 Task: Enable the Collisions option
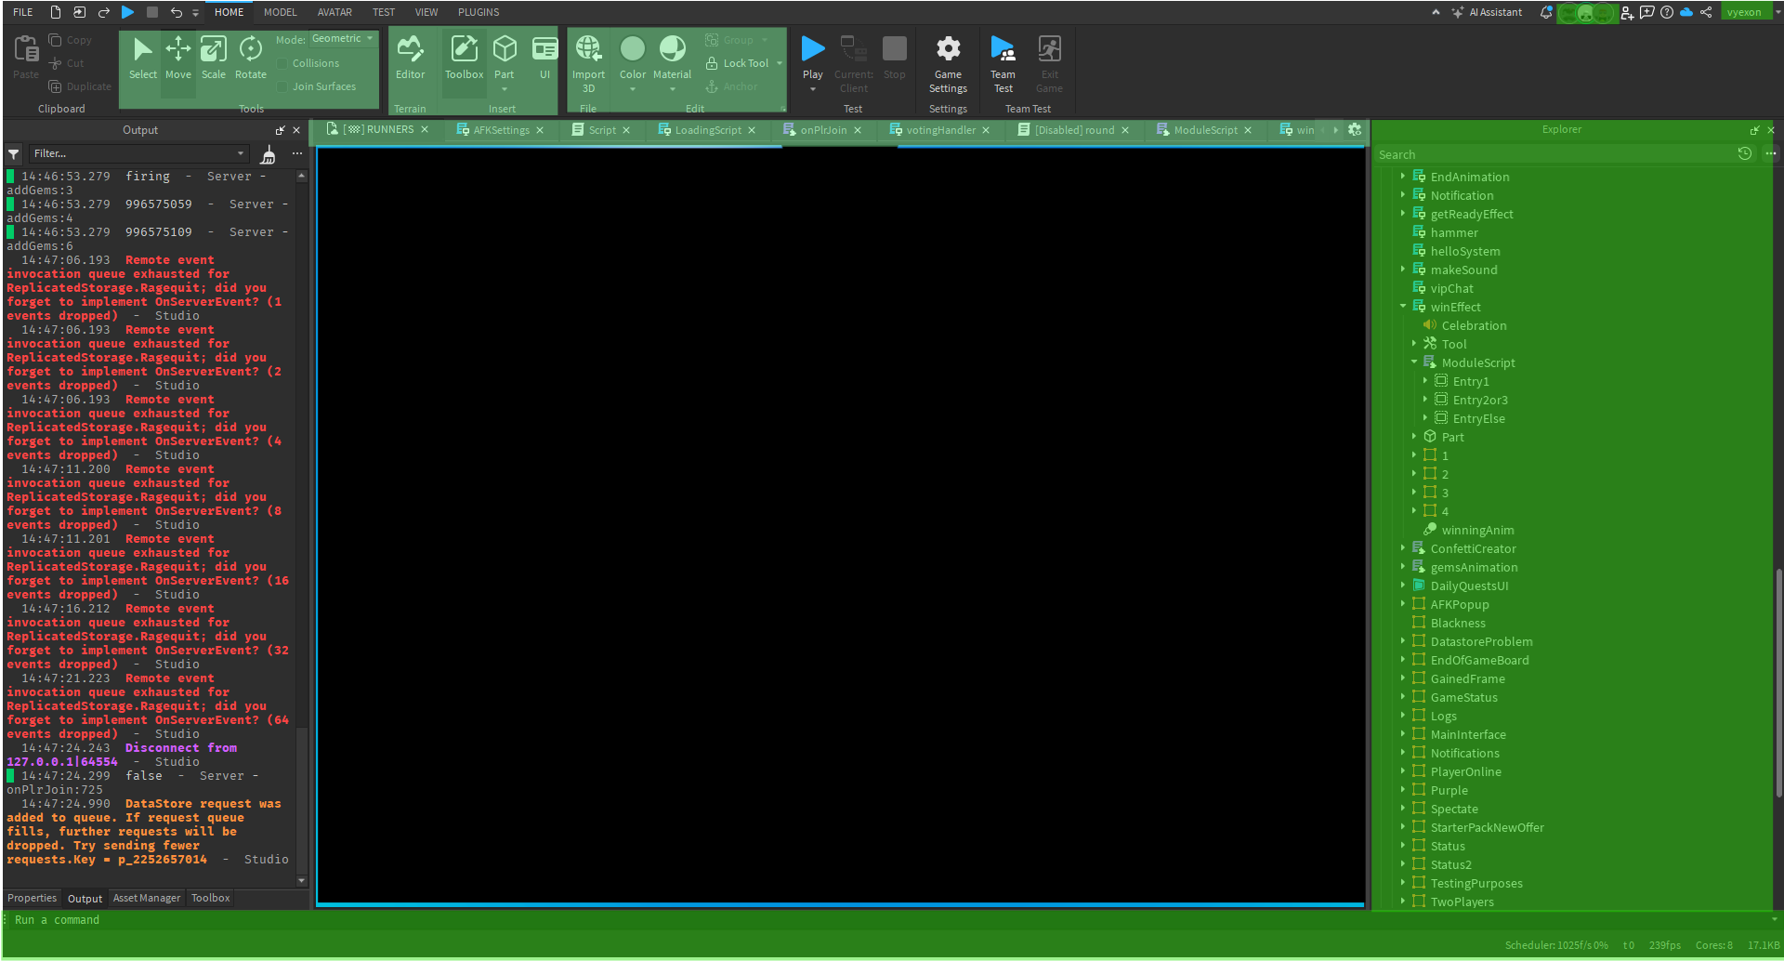283,62
